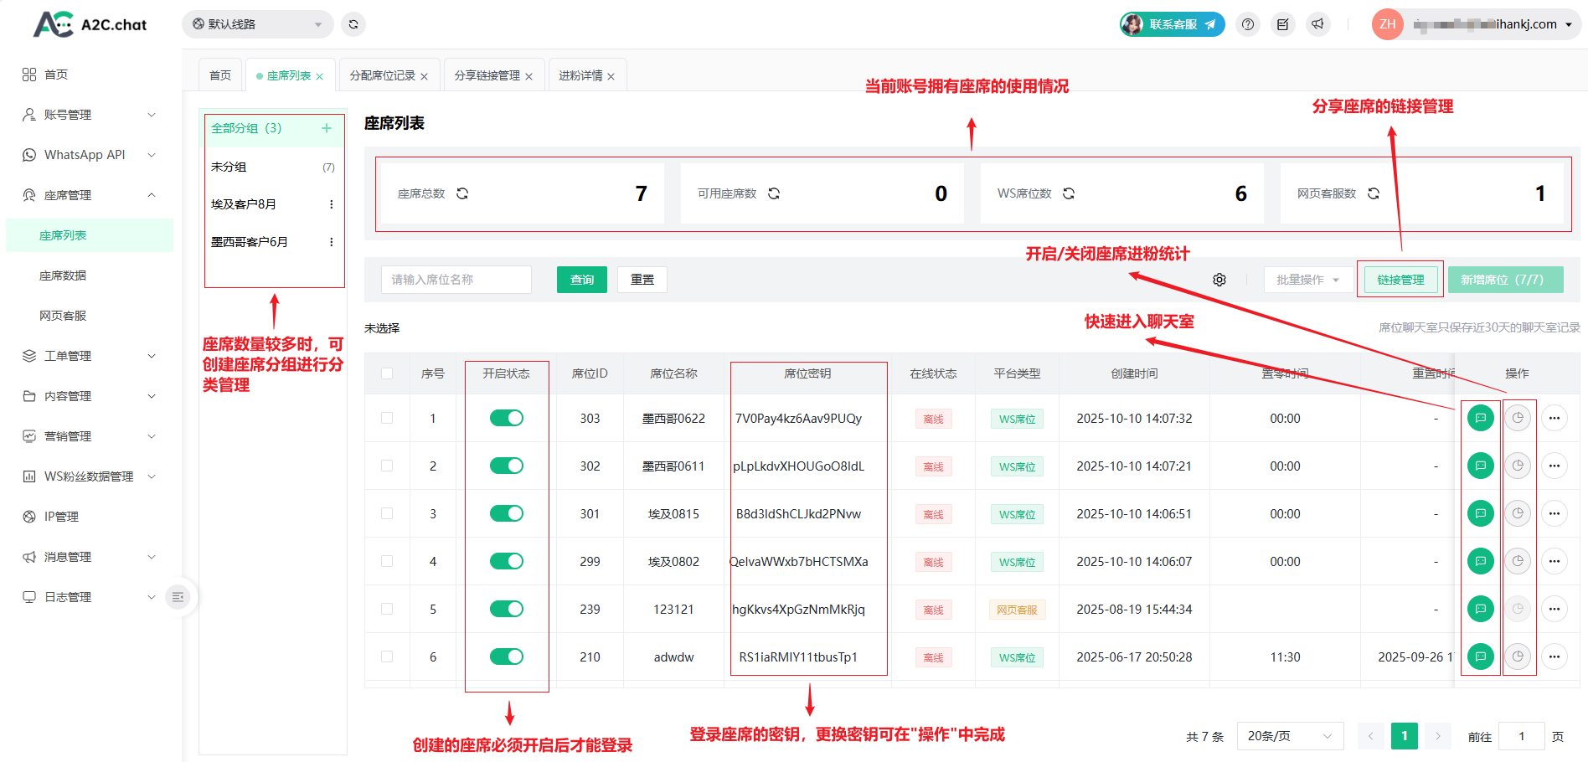Open the help question mark icon
This screenshot has width=1588, height=762.
[1248, 24]
